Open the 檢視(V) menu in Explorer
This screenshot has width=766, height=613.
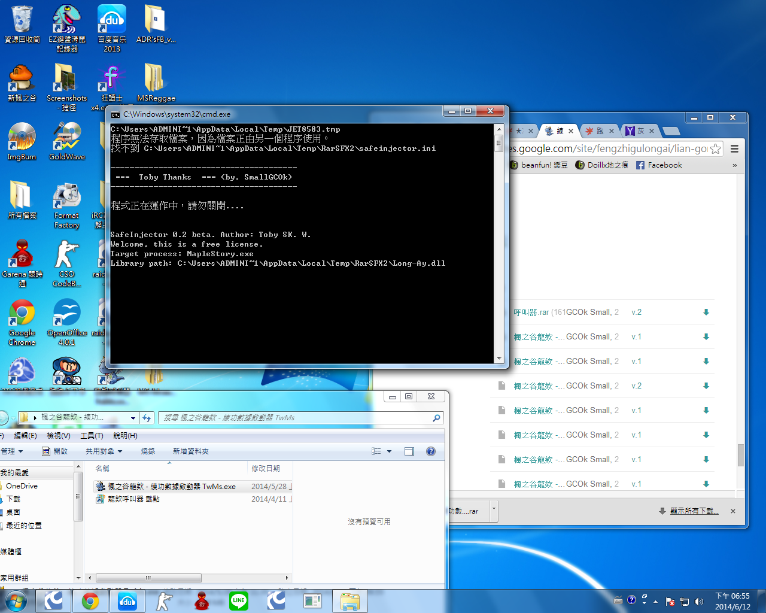(x=59, y=436)
